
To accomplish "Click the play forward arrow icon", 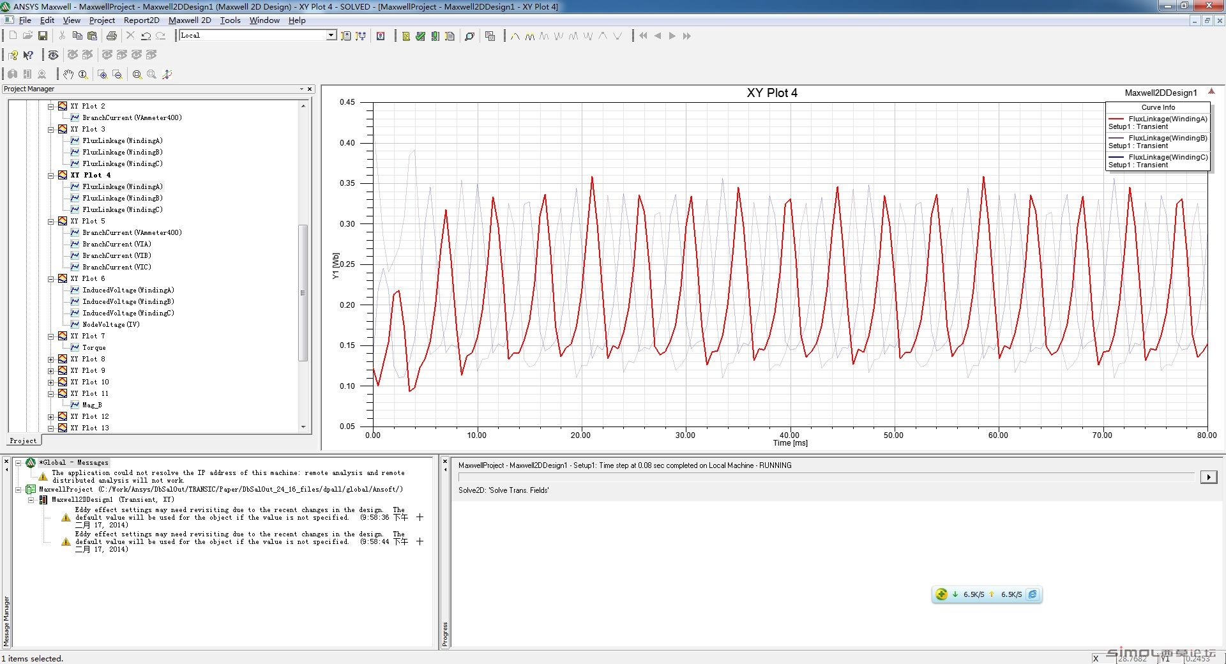I will (672, 36).
